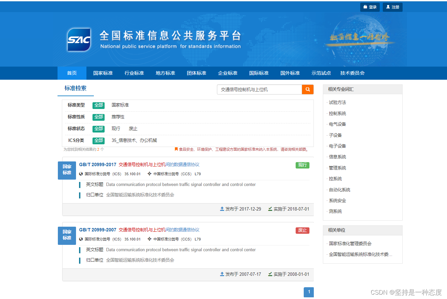Open related term 试验方法
This screenshot has height=299, width=447.
(337, 103)
